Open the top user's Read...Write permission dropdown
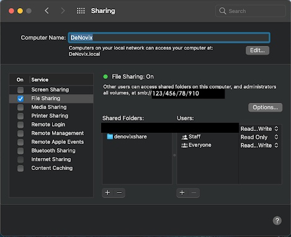The image size is (291, 237). pos(259,129)
